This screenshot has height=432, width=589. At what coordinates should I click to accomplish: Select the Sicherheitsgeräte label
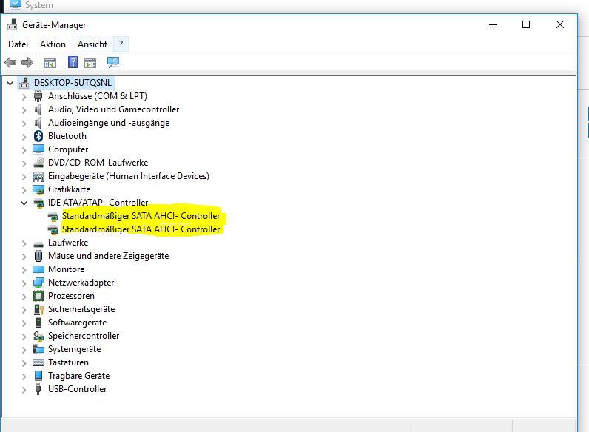tap(81, 309)
